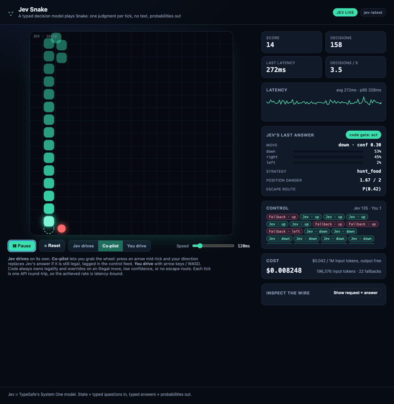Click the 'Fallback · left' control chip
This screenshot has width=394, height=404.
tap(284, 231)
